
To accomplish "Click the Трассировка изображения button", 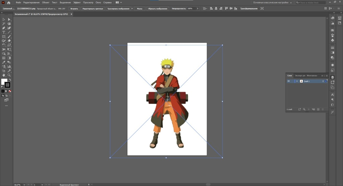I will 118,8.
